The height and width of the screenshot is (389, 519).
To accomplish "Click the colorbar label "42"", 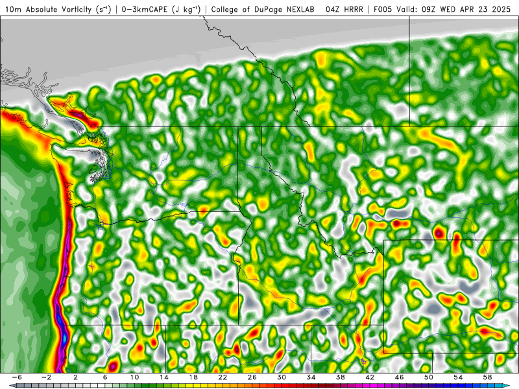I will tap(370, 377).
